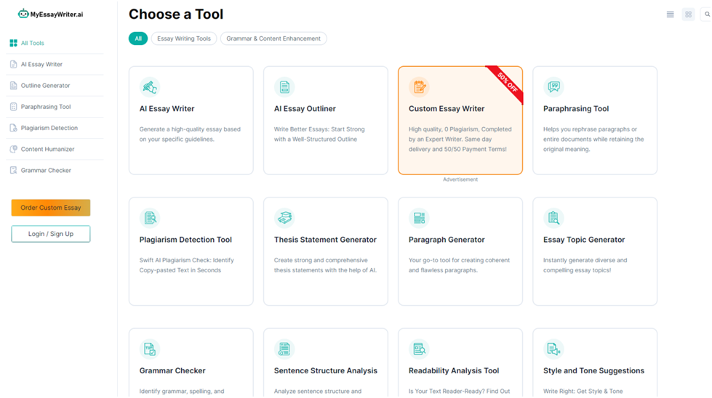This screenshot has height=398, width=712.
Task: Click the search magnifier icon
Action: tap(708, 15)
